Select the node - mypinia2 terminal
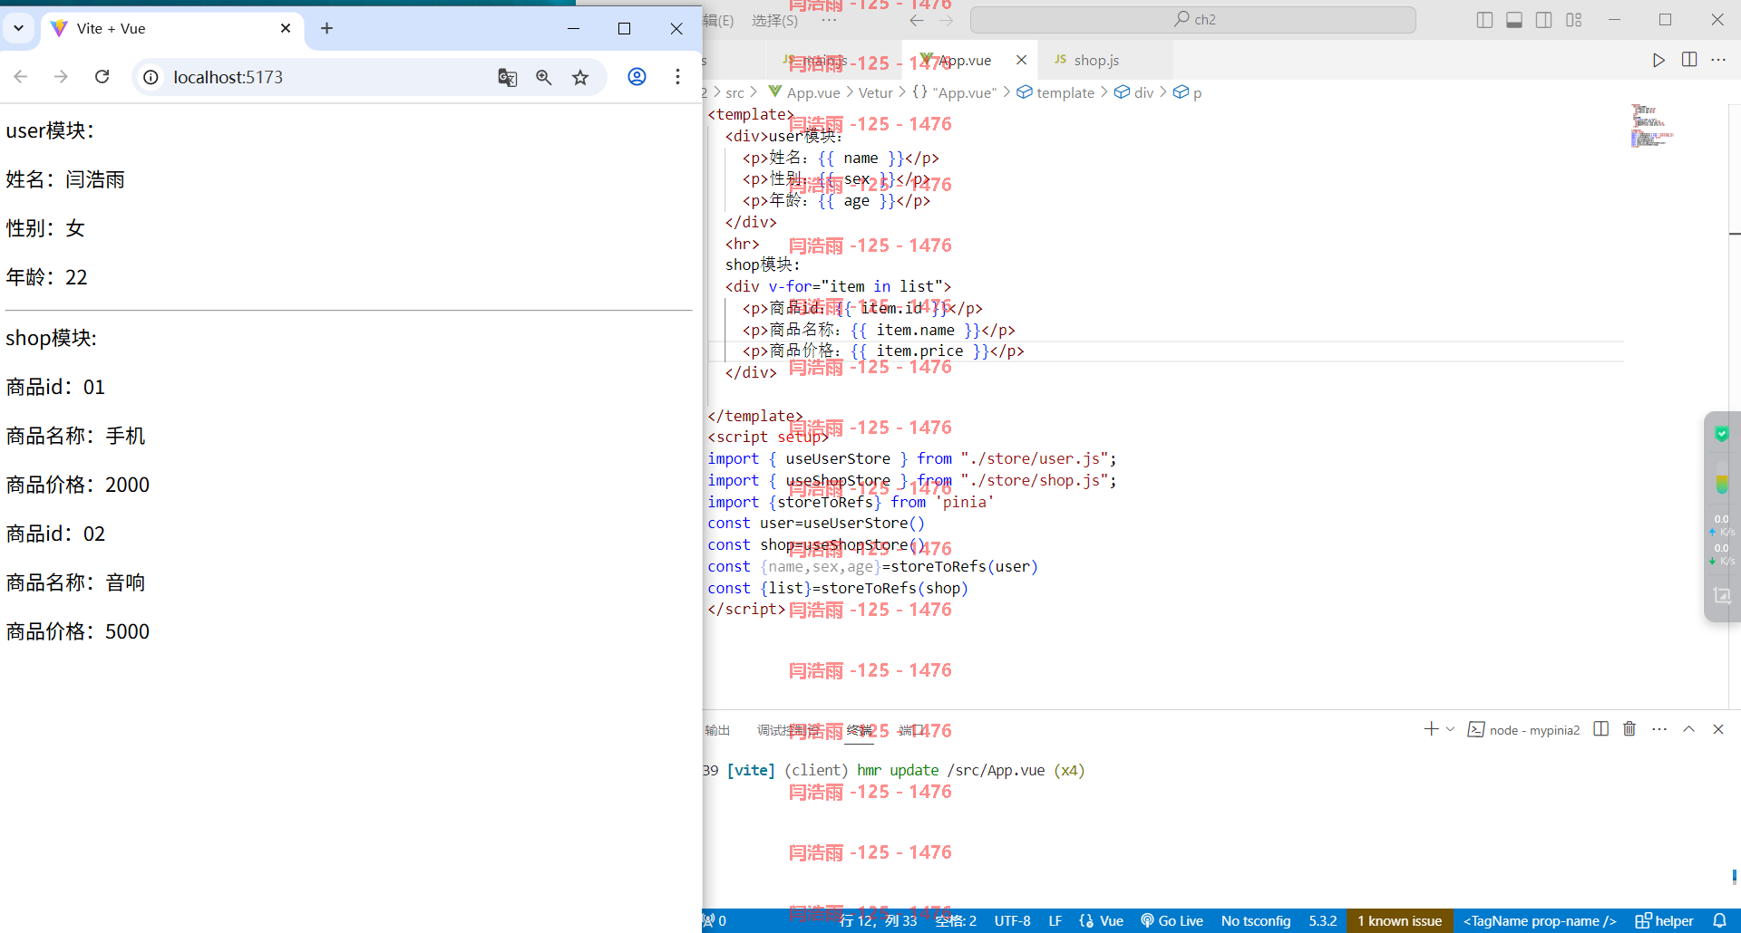Image resolution: width=1741 pixels, height=933 pixels. coord(1523,730)
